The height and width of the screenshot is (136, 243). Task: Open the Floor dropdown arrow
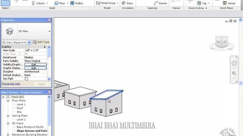click(68, 3)
